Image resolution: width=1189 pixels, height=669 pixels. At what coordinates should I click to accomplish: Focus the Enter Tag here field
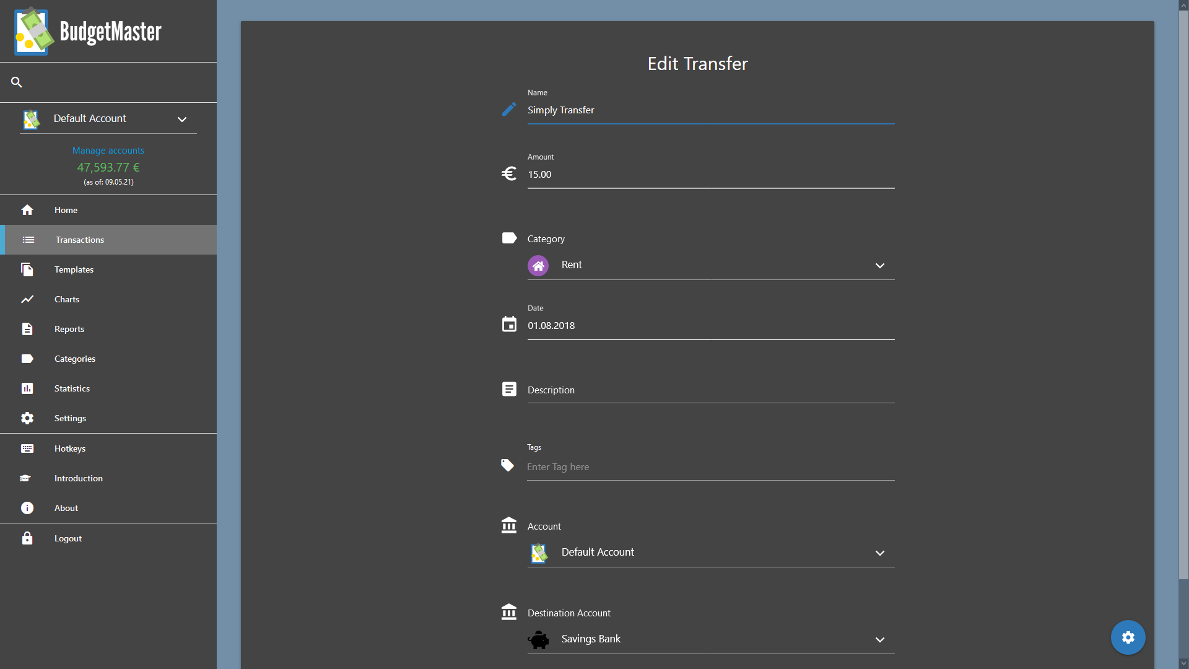pyautogui.click(x=711, y=467)
